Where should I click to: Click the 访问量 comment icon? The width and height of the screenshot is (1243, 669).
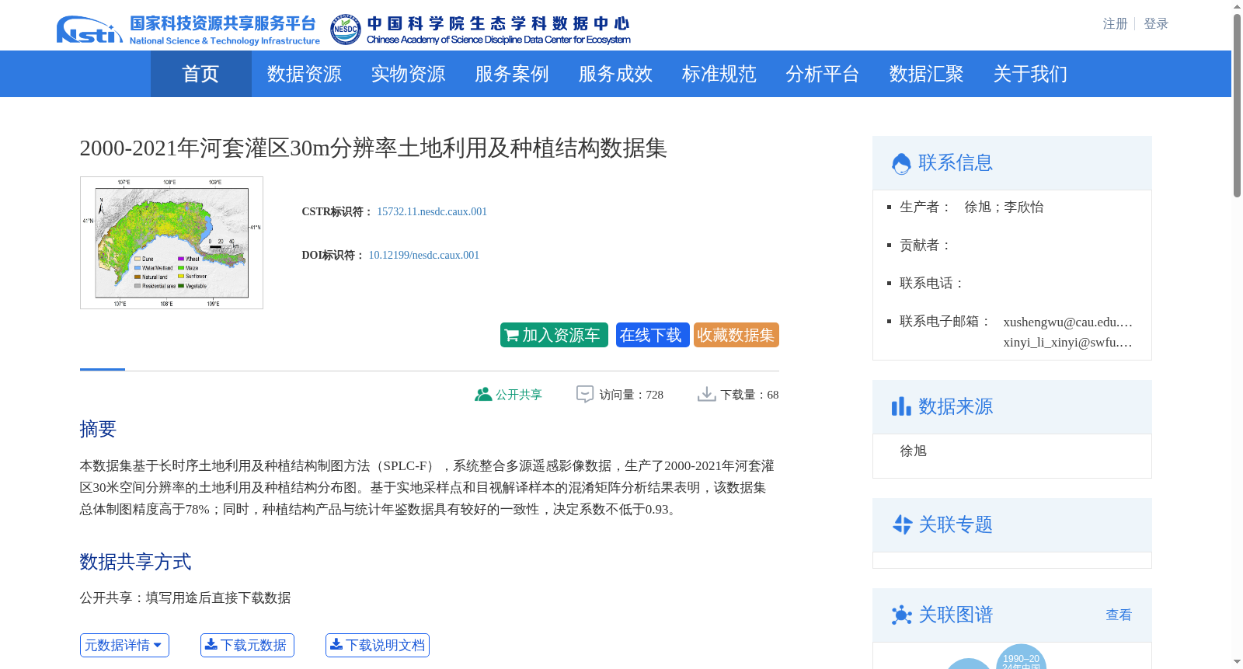click(x=585, y=395)
